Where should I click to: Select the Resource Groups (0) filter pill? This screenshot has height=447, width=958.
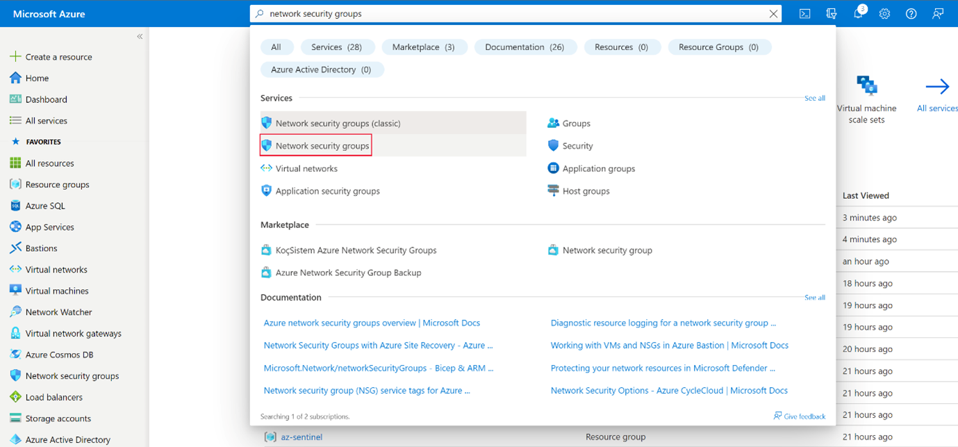pyautogui.click(x=719, y=47)
